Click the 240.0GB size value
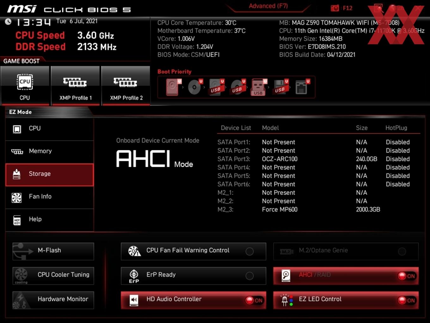Viewport: 430px width, 323px height. pos(366,159)
